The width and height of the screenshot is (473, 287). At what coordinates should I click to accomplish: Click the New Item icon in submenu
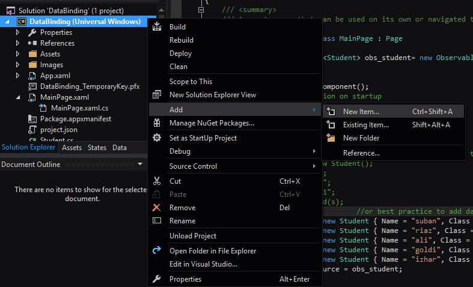[331, 111]
